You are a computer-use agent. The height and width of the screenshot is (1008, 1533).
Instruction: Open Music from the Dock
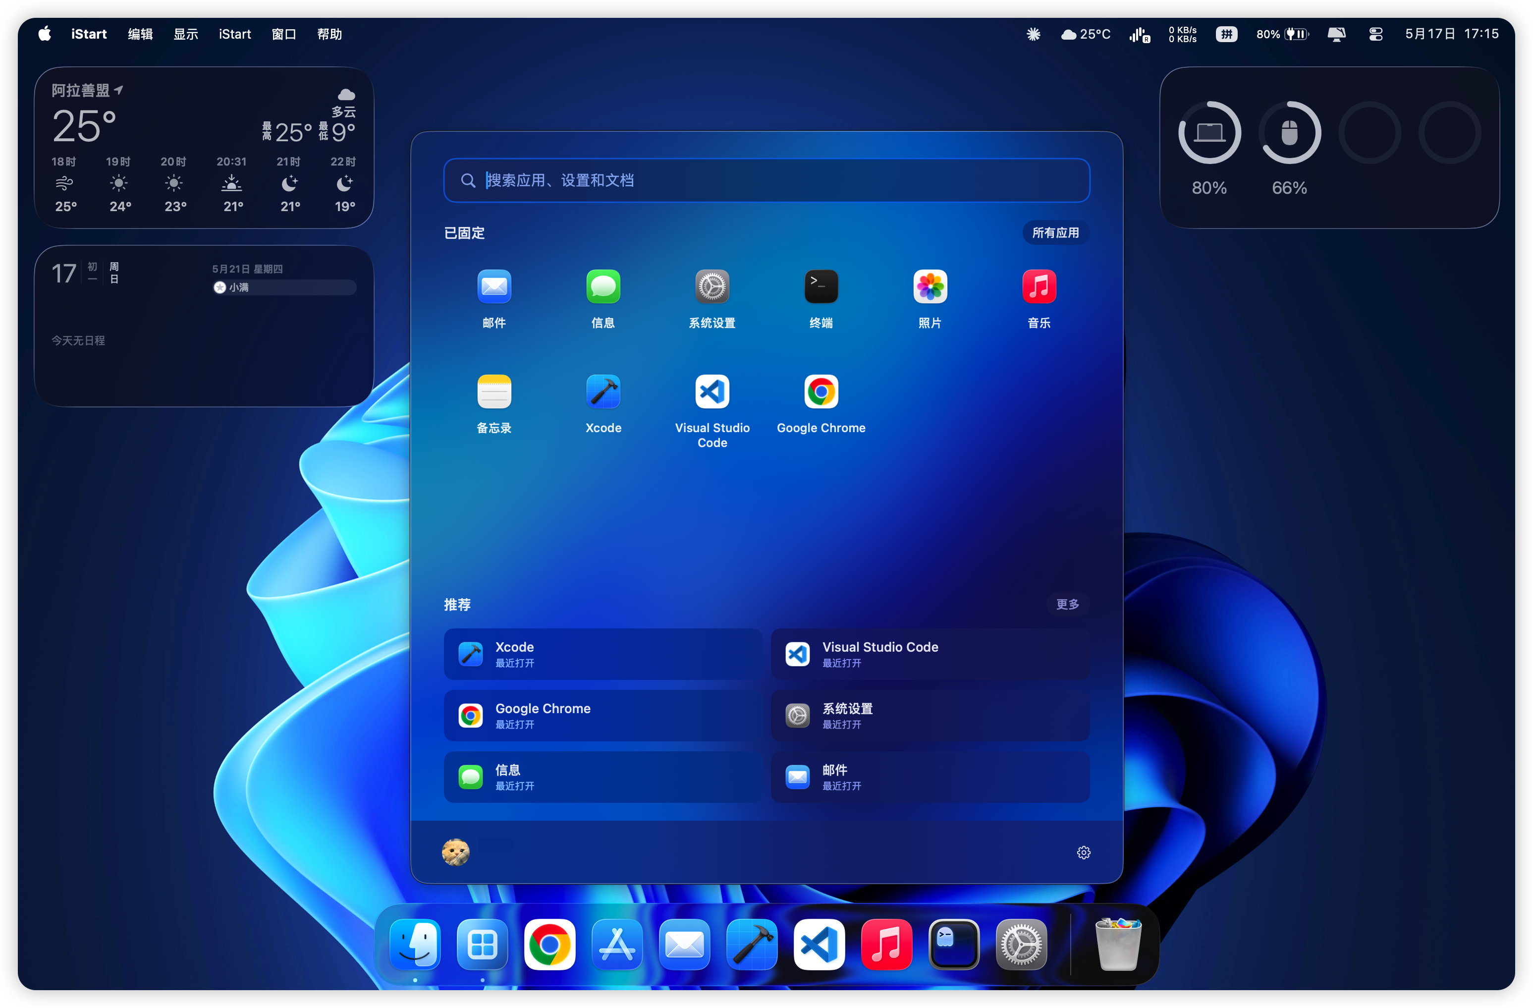click(x=886, y=945)
